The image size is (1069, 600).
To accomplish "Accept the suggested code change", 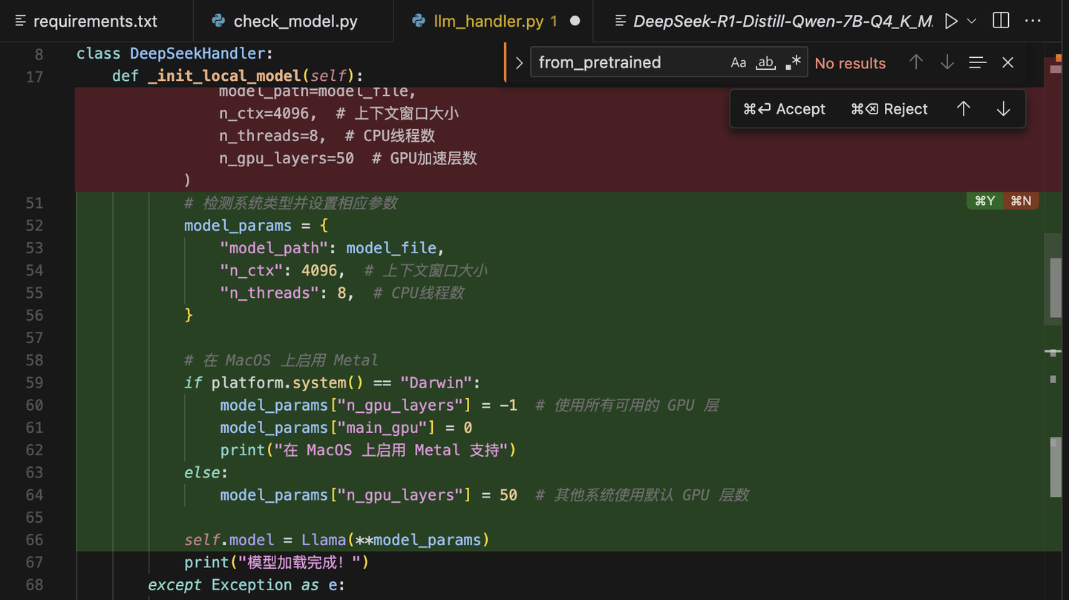I will click(784, 108).
